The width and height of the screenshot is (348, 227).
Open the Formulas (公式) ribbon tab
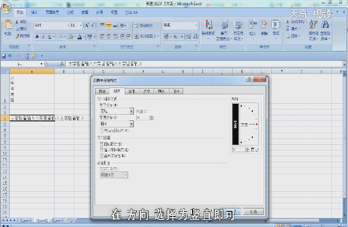70,12
